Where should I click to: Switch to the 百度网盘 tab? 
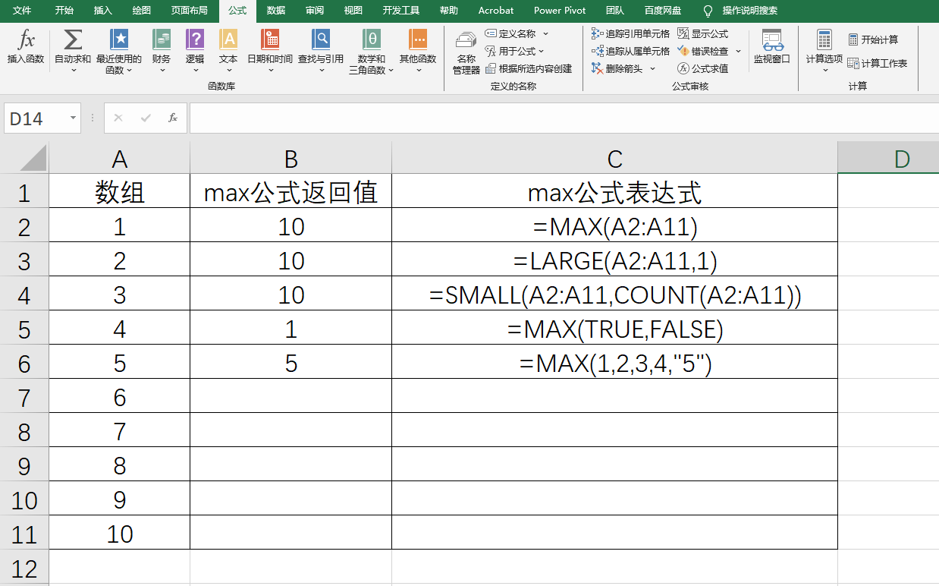(663, 11)
